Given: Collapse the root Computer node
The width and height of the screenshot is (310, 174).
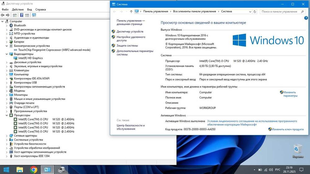Looking at the screenshot, I should point(2,21).
